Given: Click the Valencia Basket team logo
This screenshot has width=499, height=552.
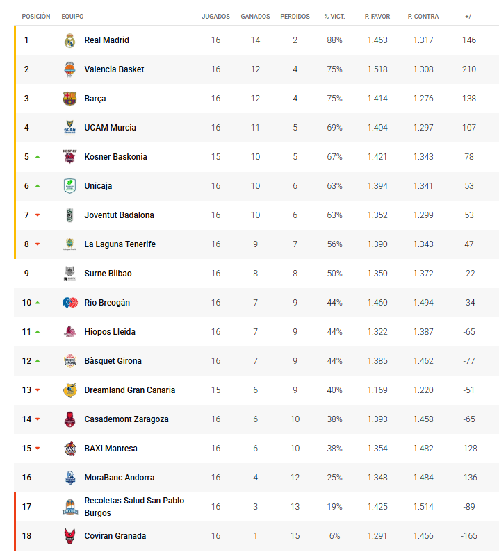Looking at the screenshot, I should [69, 69].
